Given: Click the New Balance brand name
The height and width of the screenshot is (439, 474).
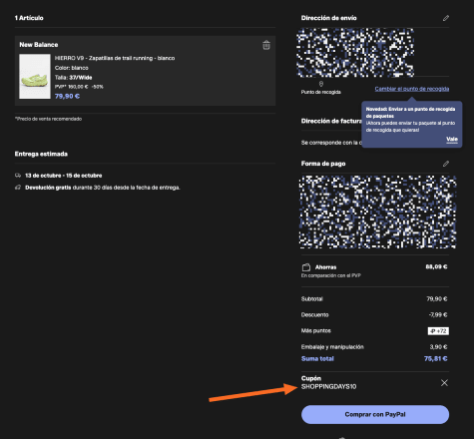Looking at the screenshot, I should point(39,45).
